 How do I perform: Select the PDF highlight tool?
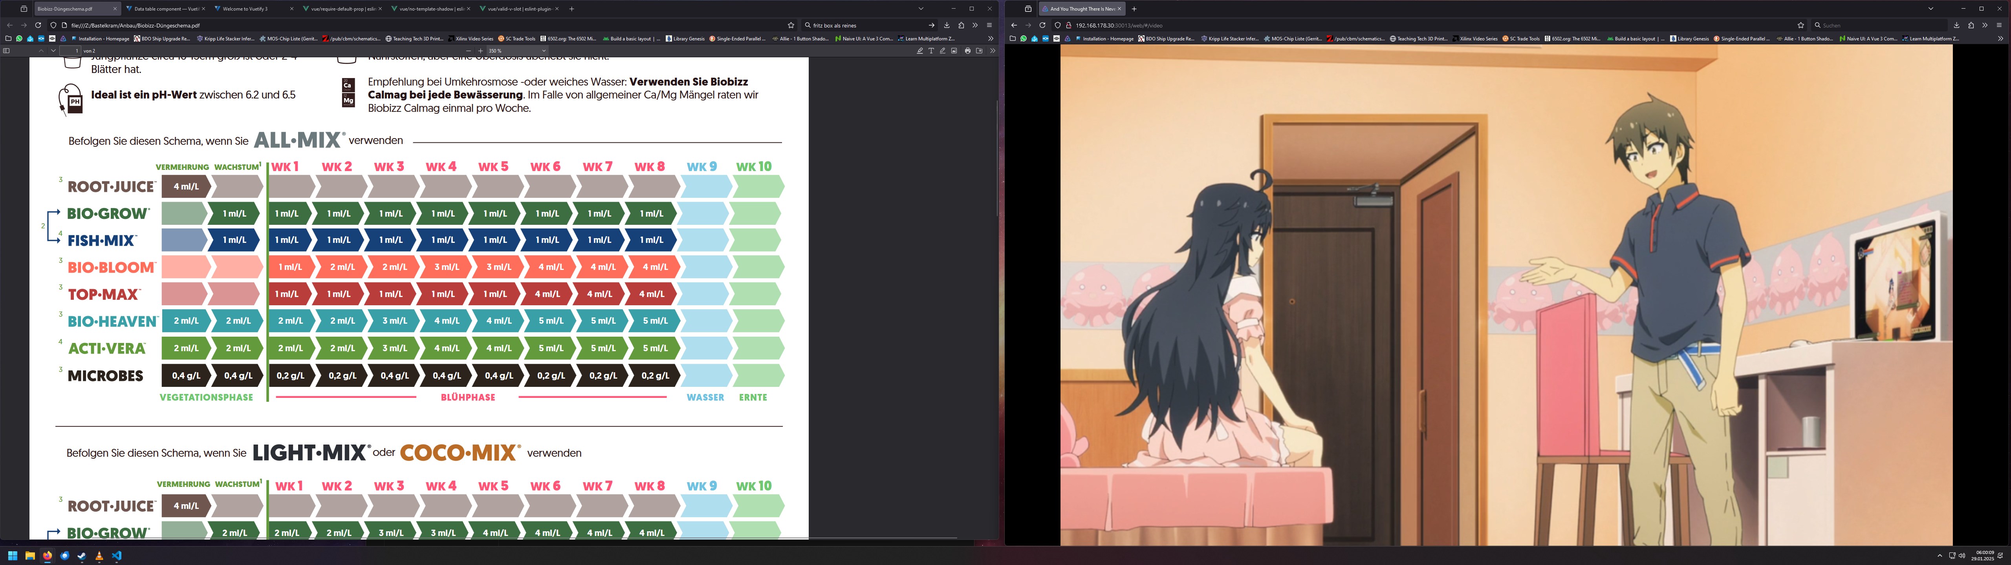click(x=919, y=51)
